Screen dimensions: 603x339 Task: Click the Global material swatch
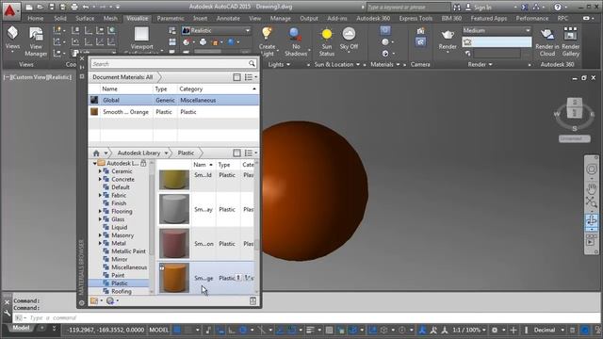click(x=94, y=100)
